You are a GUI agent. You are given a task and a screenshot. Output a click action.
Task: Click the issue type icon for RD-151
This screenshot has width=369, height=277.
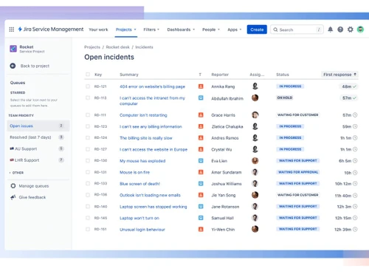pos(201,229)
